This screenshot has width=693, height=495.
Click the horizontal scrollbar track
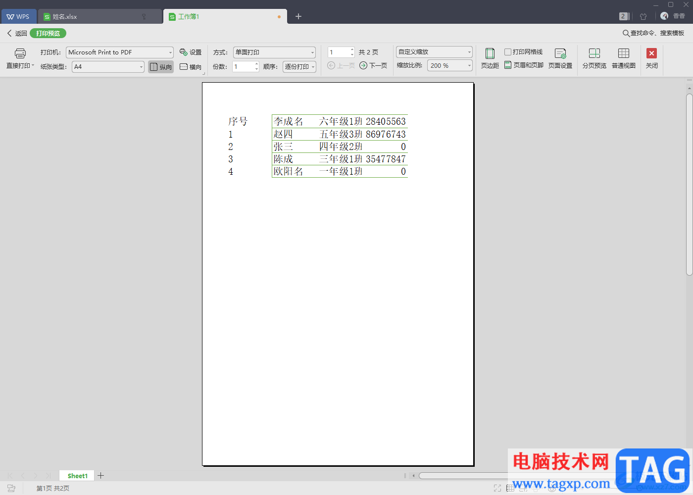click(463, 476)
